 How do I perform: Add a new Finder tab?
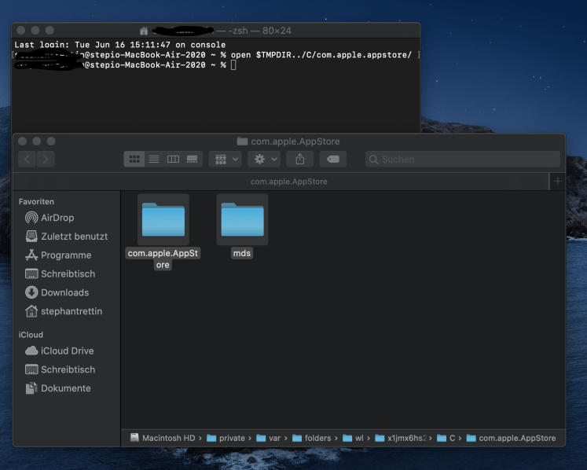click(x=557, y=182)
